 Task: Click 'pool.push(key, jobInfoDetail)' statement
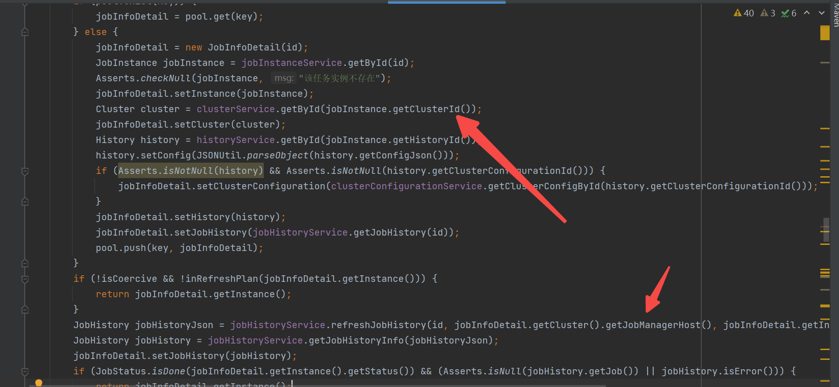point(179,248)
